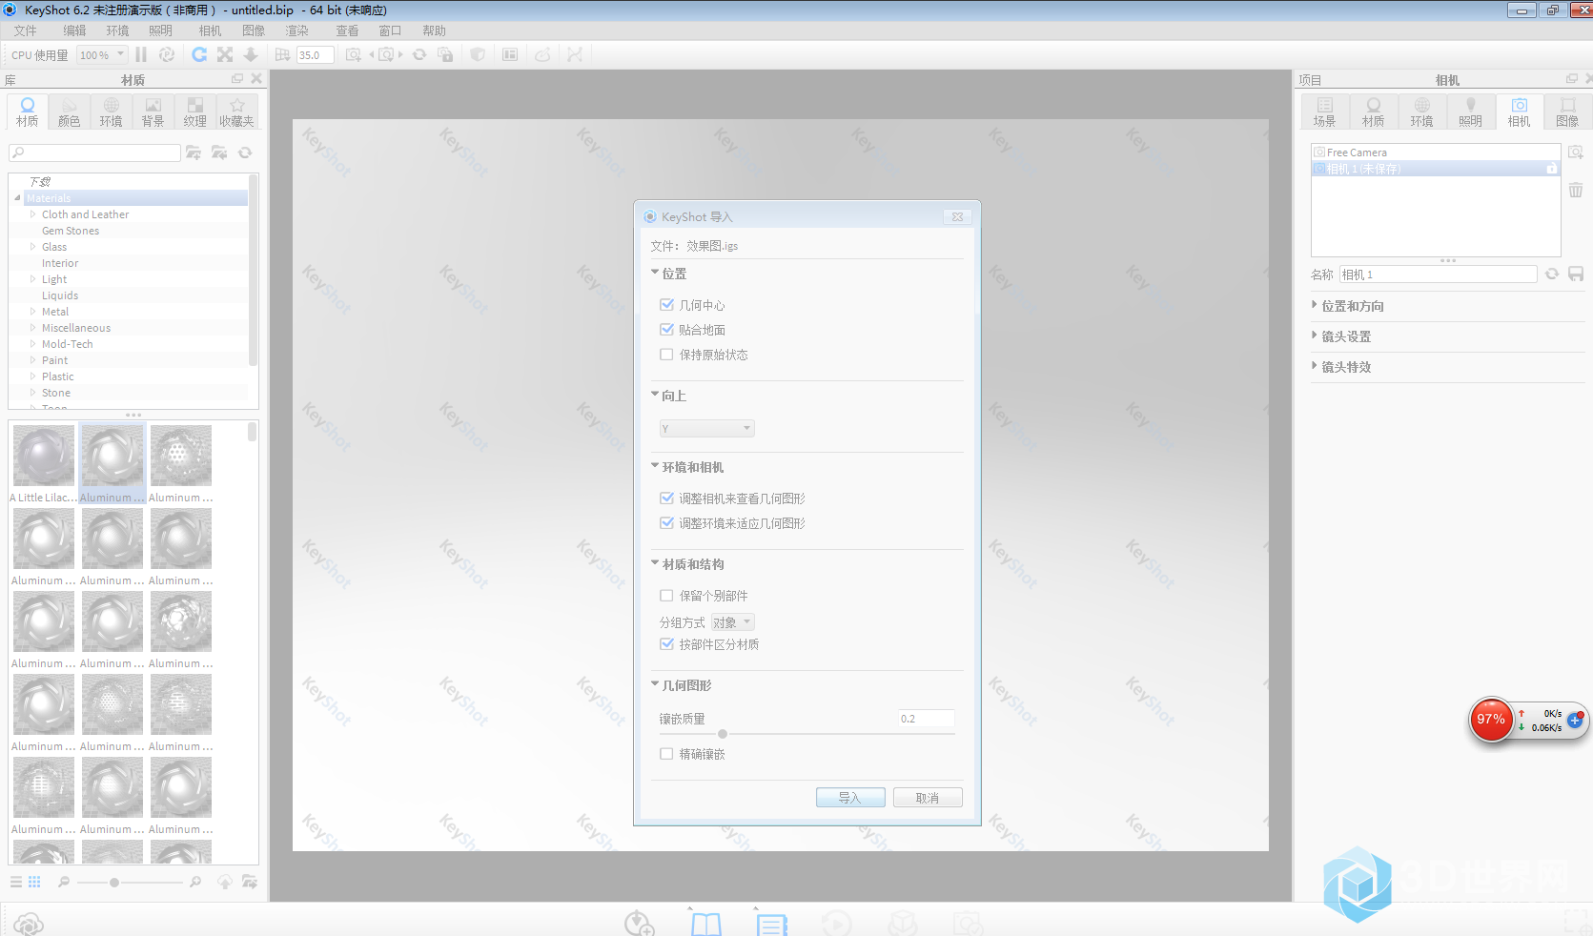Open KeyShot Cloud icon in bottom bar
Screen dimensions: 1593x936
[x=29, y=924]
